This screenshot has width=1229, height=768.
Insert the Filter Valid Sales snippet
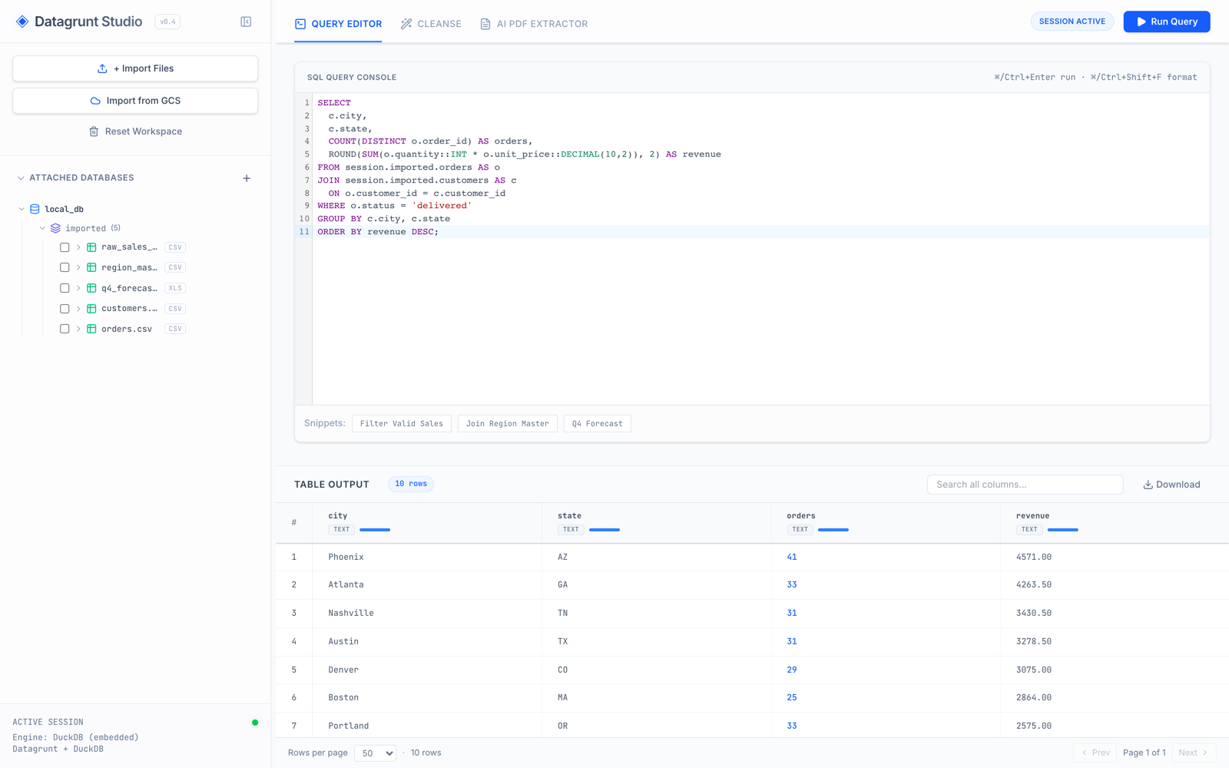click(x=402, y=424)
